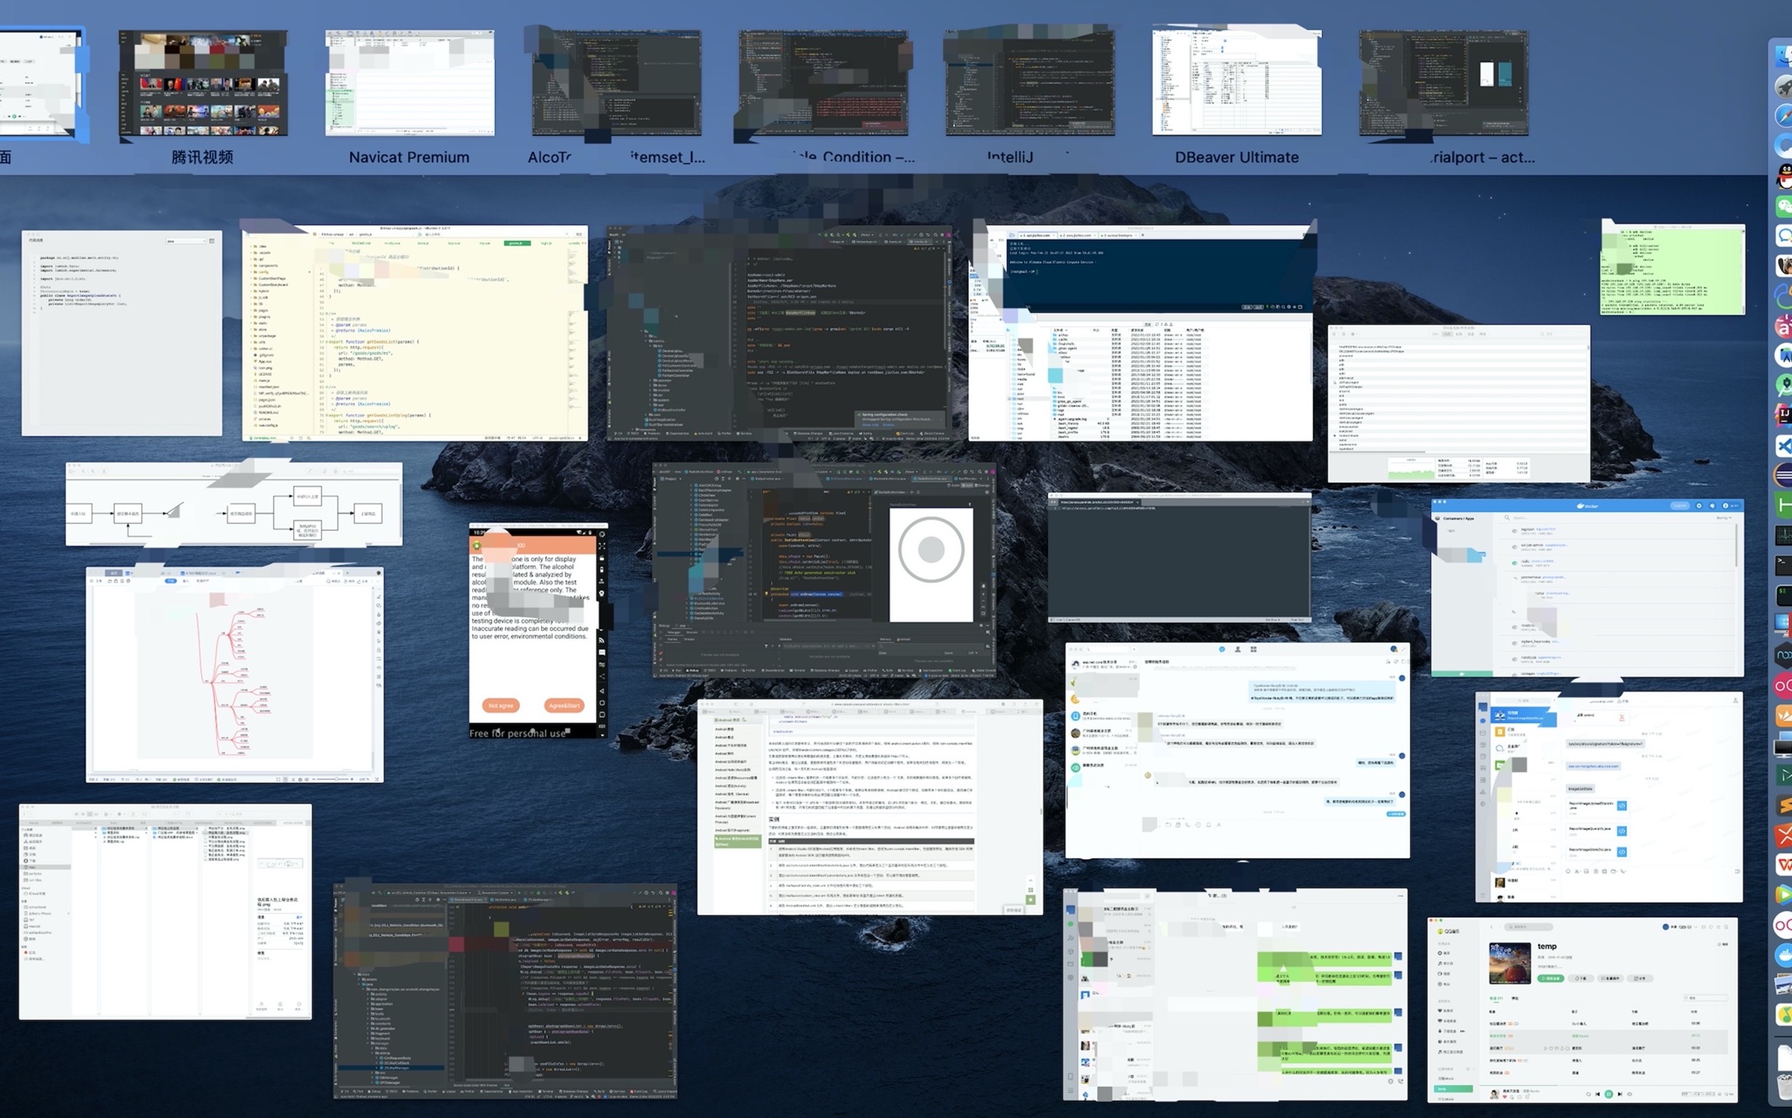Click the Docker whale dock icon
This screenshot has width=1792, height=1118.
point(1785,955)
